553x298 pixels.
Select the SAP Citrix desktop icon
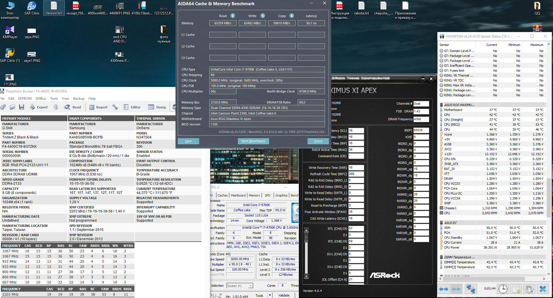point(32,8)
